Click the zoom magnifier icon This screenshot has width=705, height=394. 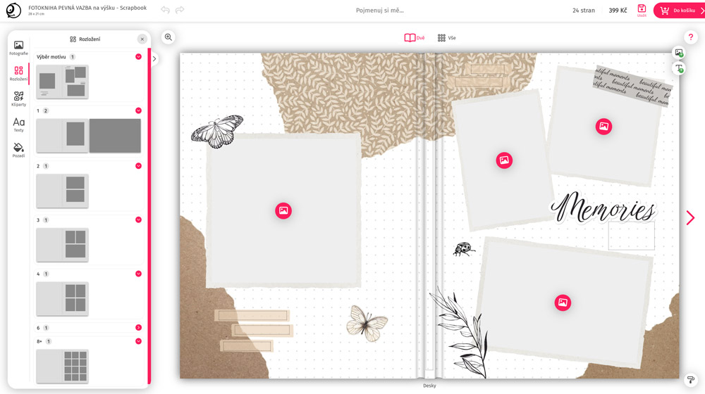point(168,37)
